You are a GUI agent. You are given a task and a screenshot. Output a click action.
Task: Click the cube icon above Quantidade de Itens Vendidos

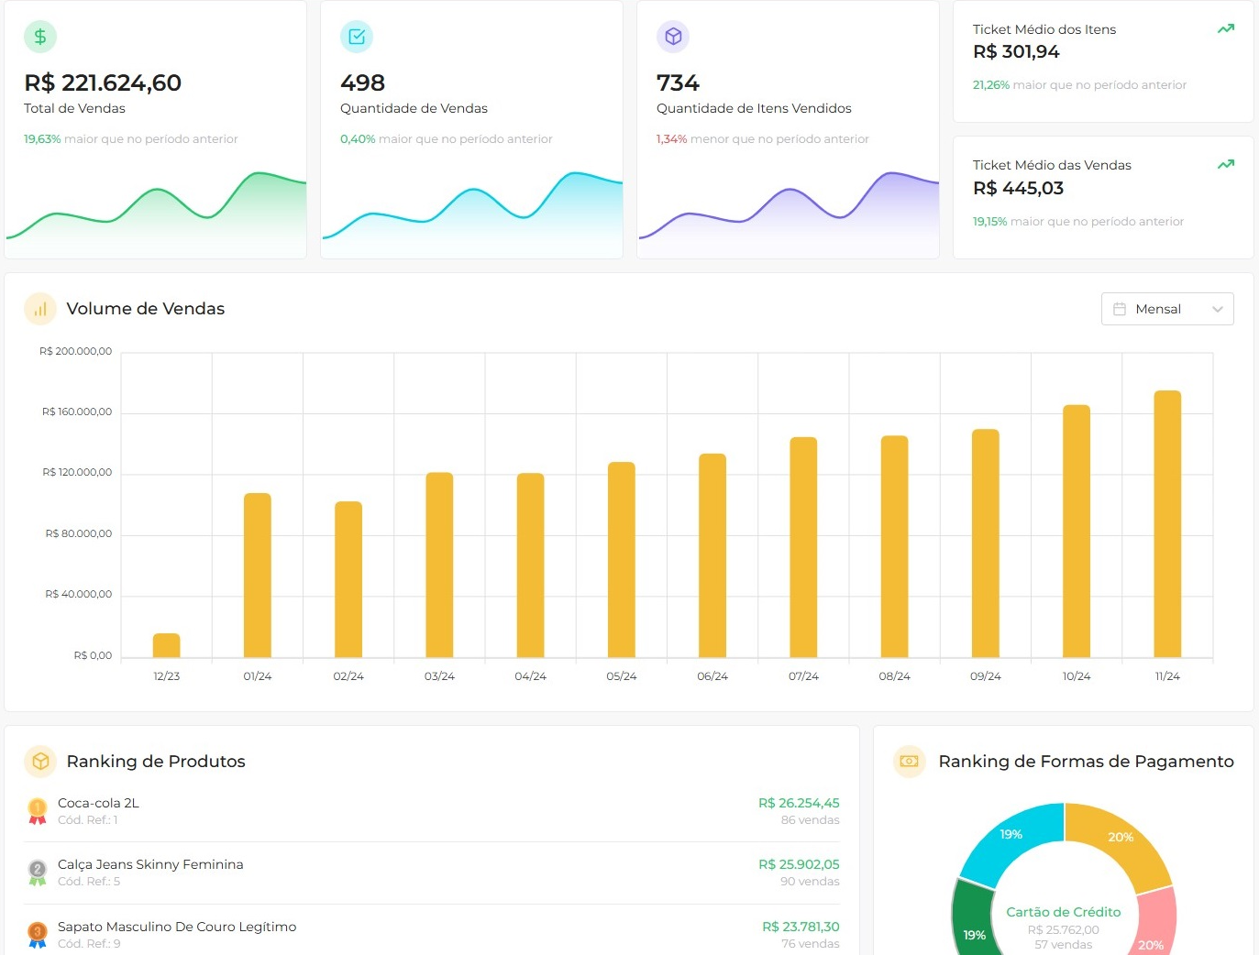coord(672,36)
